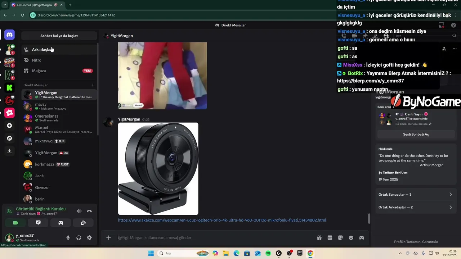Image resolution: width=461 pixels, height=259 pixels.
Task: Open a new Chrome tab
Action: tap(70, 5)
